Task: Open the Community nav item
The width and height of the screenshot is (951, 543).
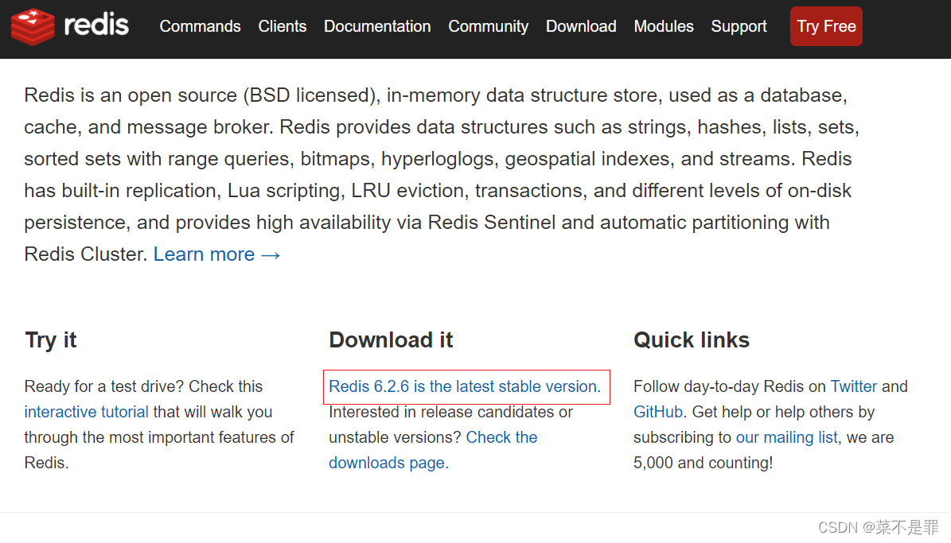Action: coord(489,26)
